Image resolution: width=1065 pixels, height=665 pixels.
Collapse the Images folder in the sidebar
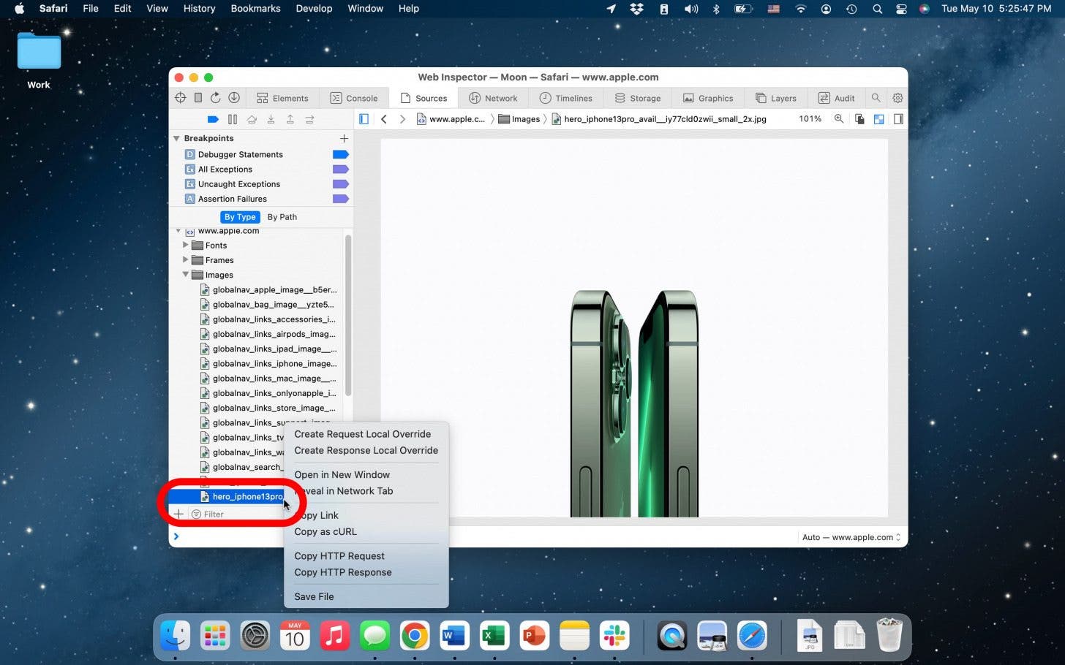(187, 275)
